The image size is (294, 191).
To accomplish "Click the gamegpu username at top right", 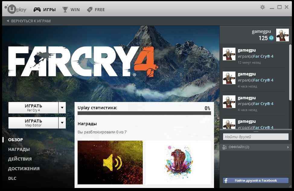I will 261,31.
